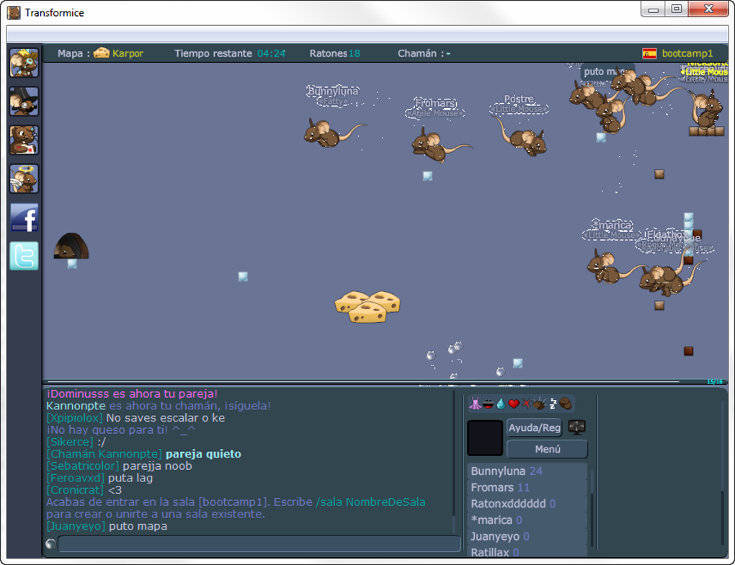Close the Transformice window
The image size is (735, 565).
(709, 9)
